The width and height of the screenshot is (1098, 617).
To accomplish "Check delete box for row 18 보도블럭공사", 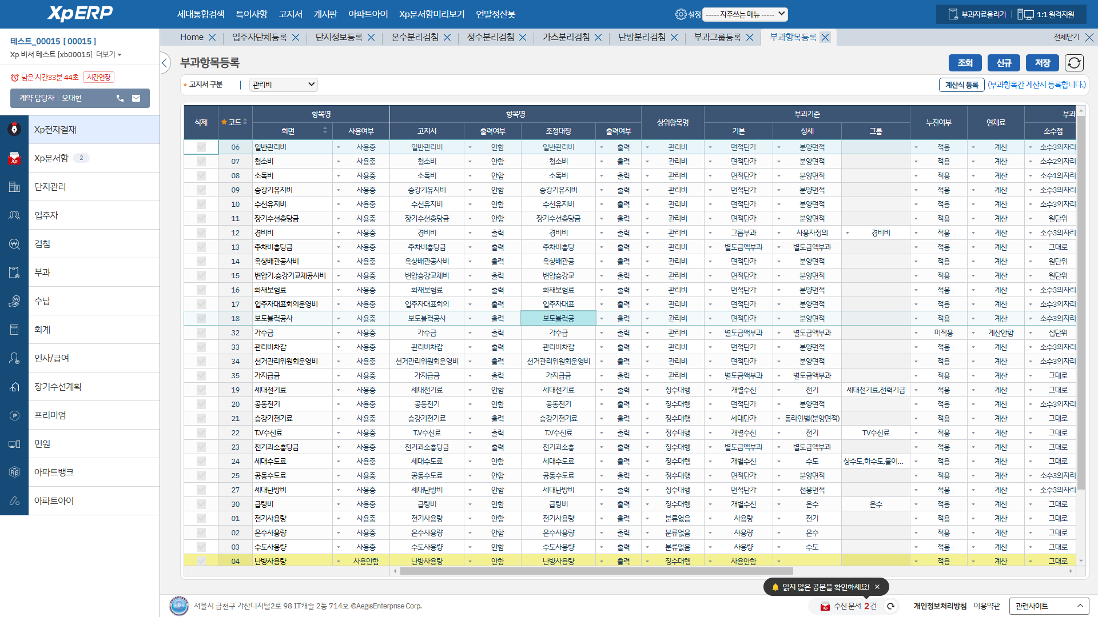I will pyautogui.click(x=201, y=319).
